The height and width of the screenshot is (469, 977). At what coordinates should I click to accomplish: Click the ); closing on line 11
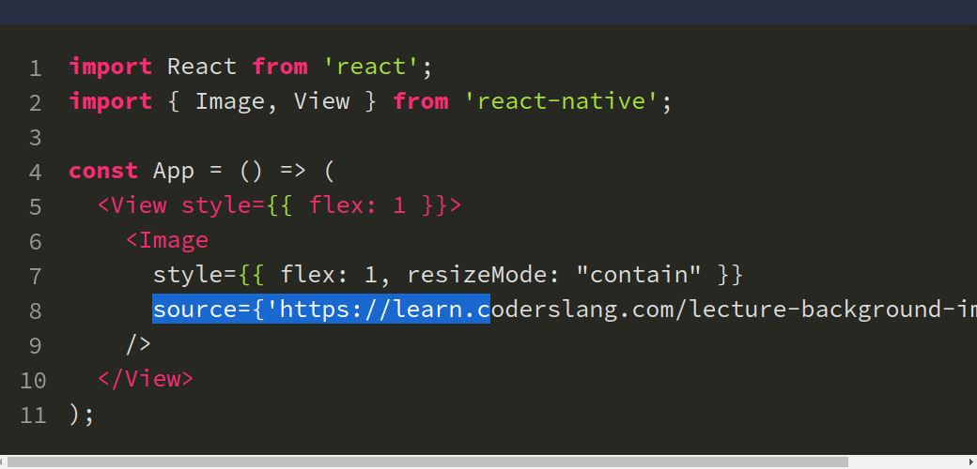coord(81,415)
